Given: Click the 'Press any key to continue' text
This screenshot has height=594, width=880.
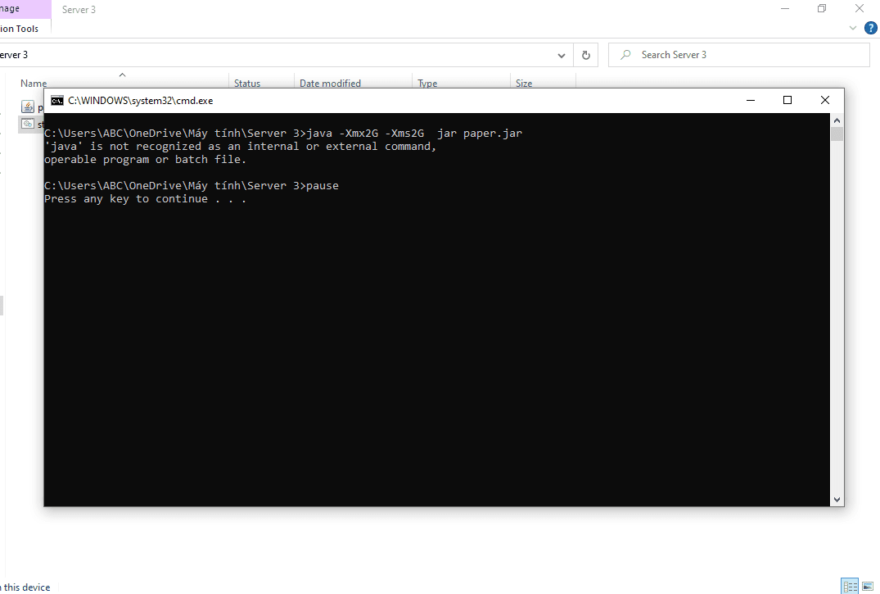Looking at the screenshot, I should click(146, 199).
